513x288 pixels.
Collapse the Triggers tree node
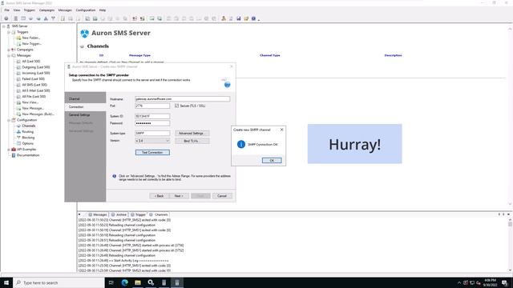coord(9,32)
